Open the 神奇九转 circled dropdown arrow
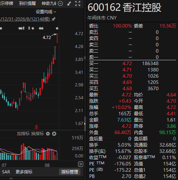 [60, 3]
